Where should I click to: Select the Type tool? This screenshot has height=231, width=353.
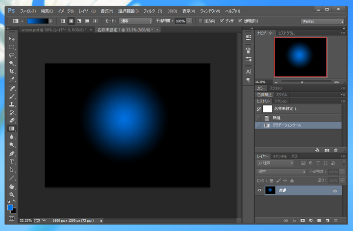pos(12,162)
